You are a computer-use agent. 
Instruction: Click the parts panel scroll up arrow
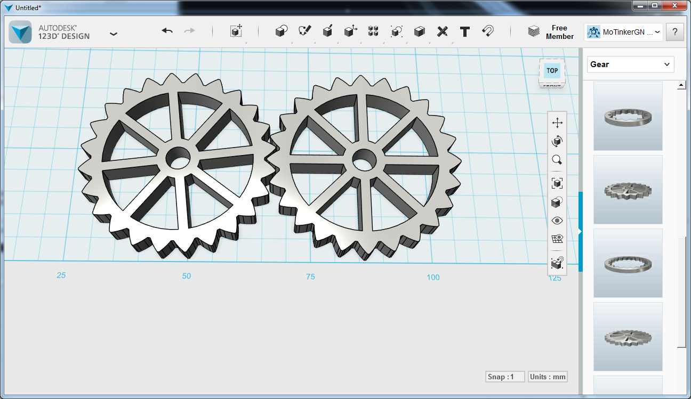tap(681, 85)
